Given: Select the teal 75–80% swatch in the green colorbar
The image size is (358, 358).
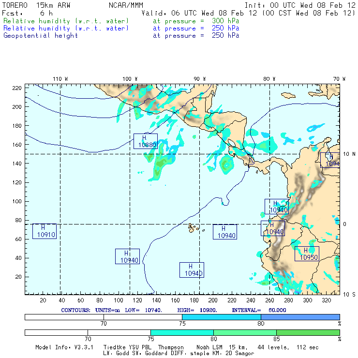Looking at the screenshot, I should [x=182, y=332].
